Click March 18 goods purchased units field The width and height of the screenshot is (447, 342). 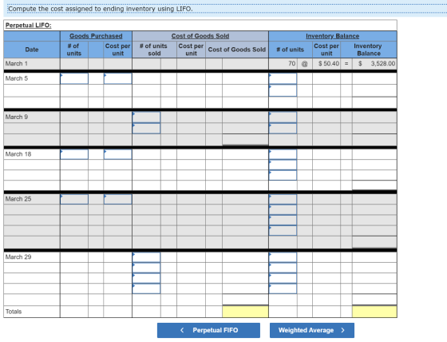74,154
